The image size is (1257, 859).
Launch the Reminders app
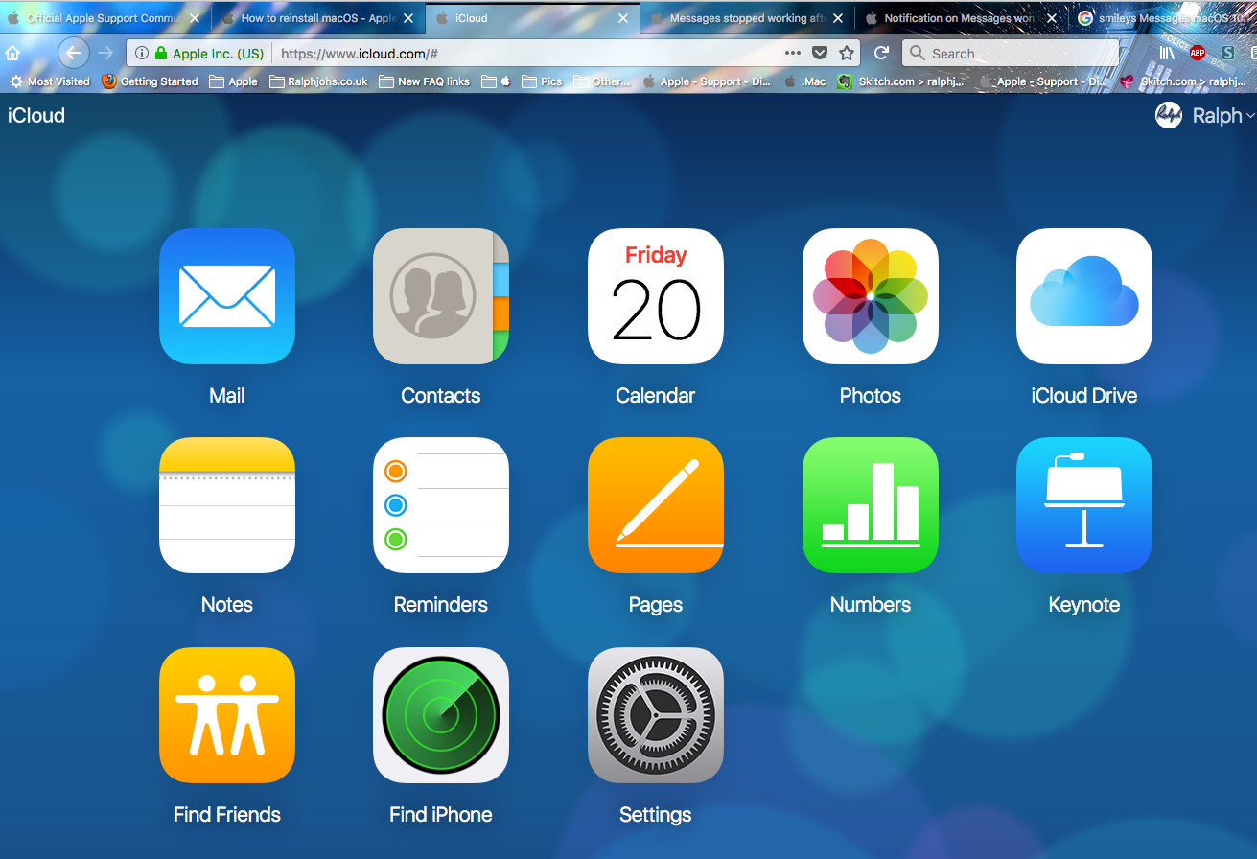pos(441,505)
